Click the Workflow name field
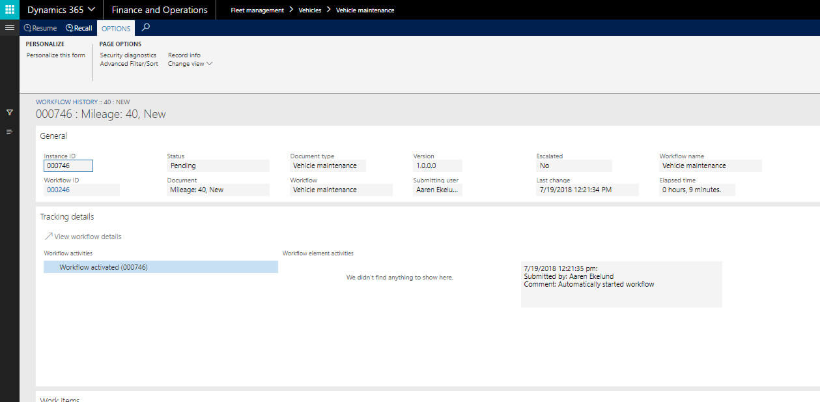The height and width of the screenshot is (402, 820). 711,165
